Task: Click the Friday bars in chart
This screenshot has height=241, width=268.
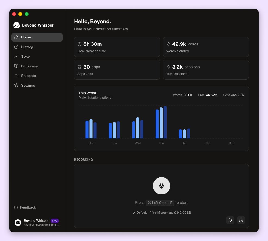Action: (x=184, y=133)
